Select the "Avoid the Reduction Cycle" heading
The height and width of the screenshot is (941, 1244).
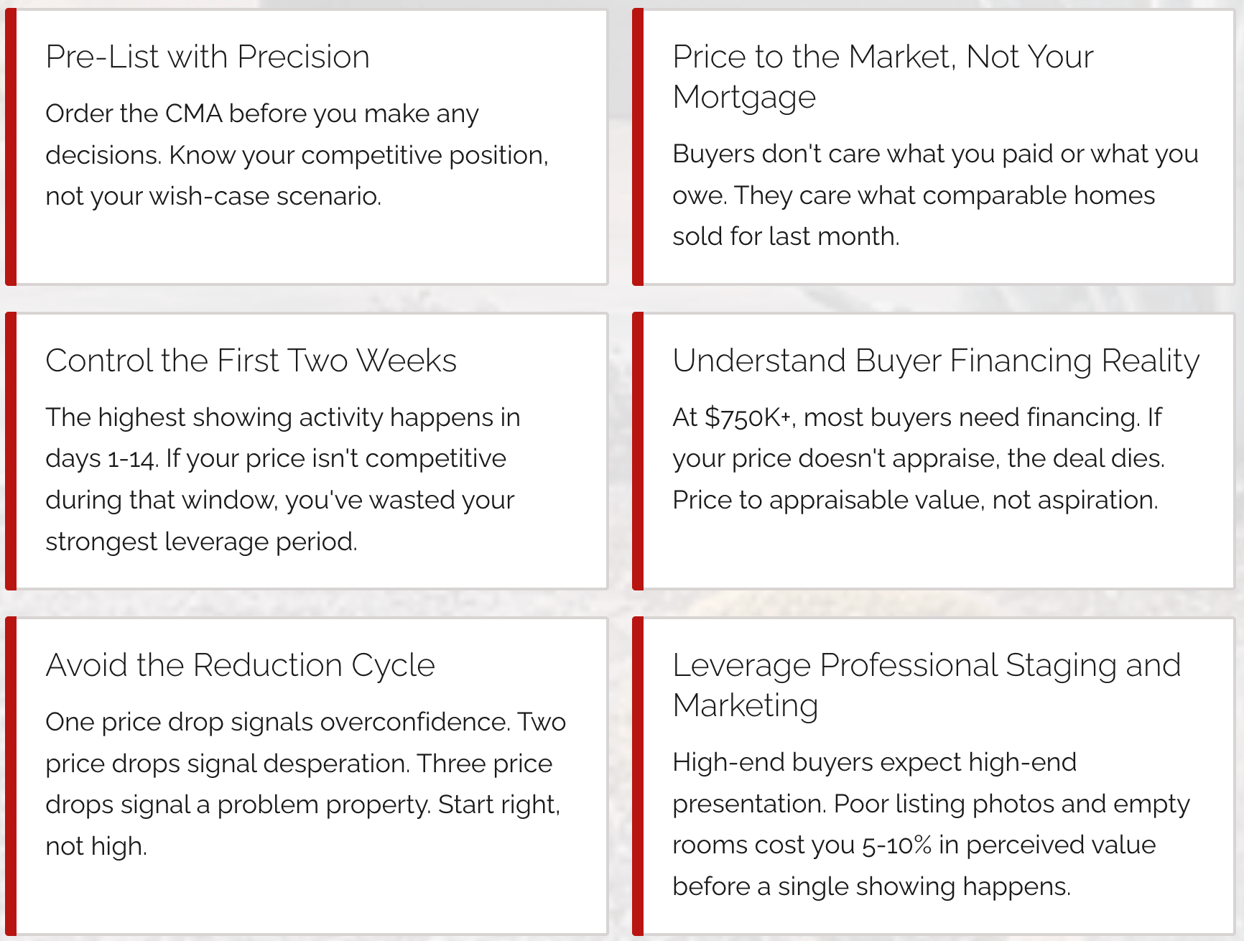point(240,665)
